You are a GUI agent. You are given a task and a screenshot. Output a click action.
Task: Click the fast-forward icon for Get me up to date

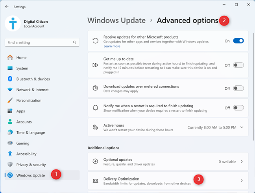click(95, 65)
